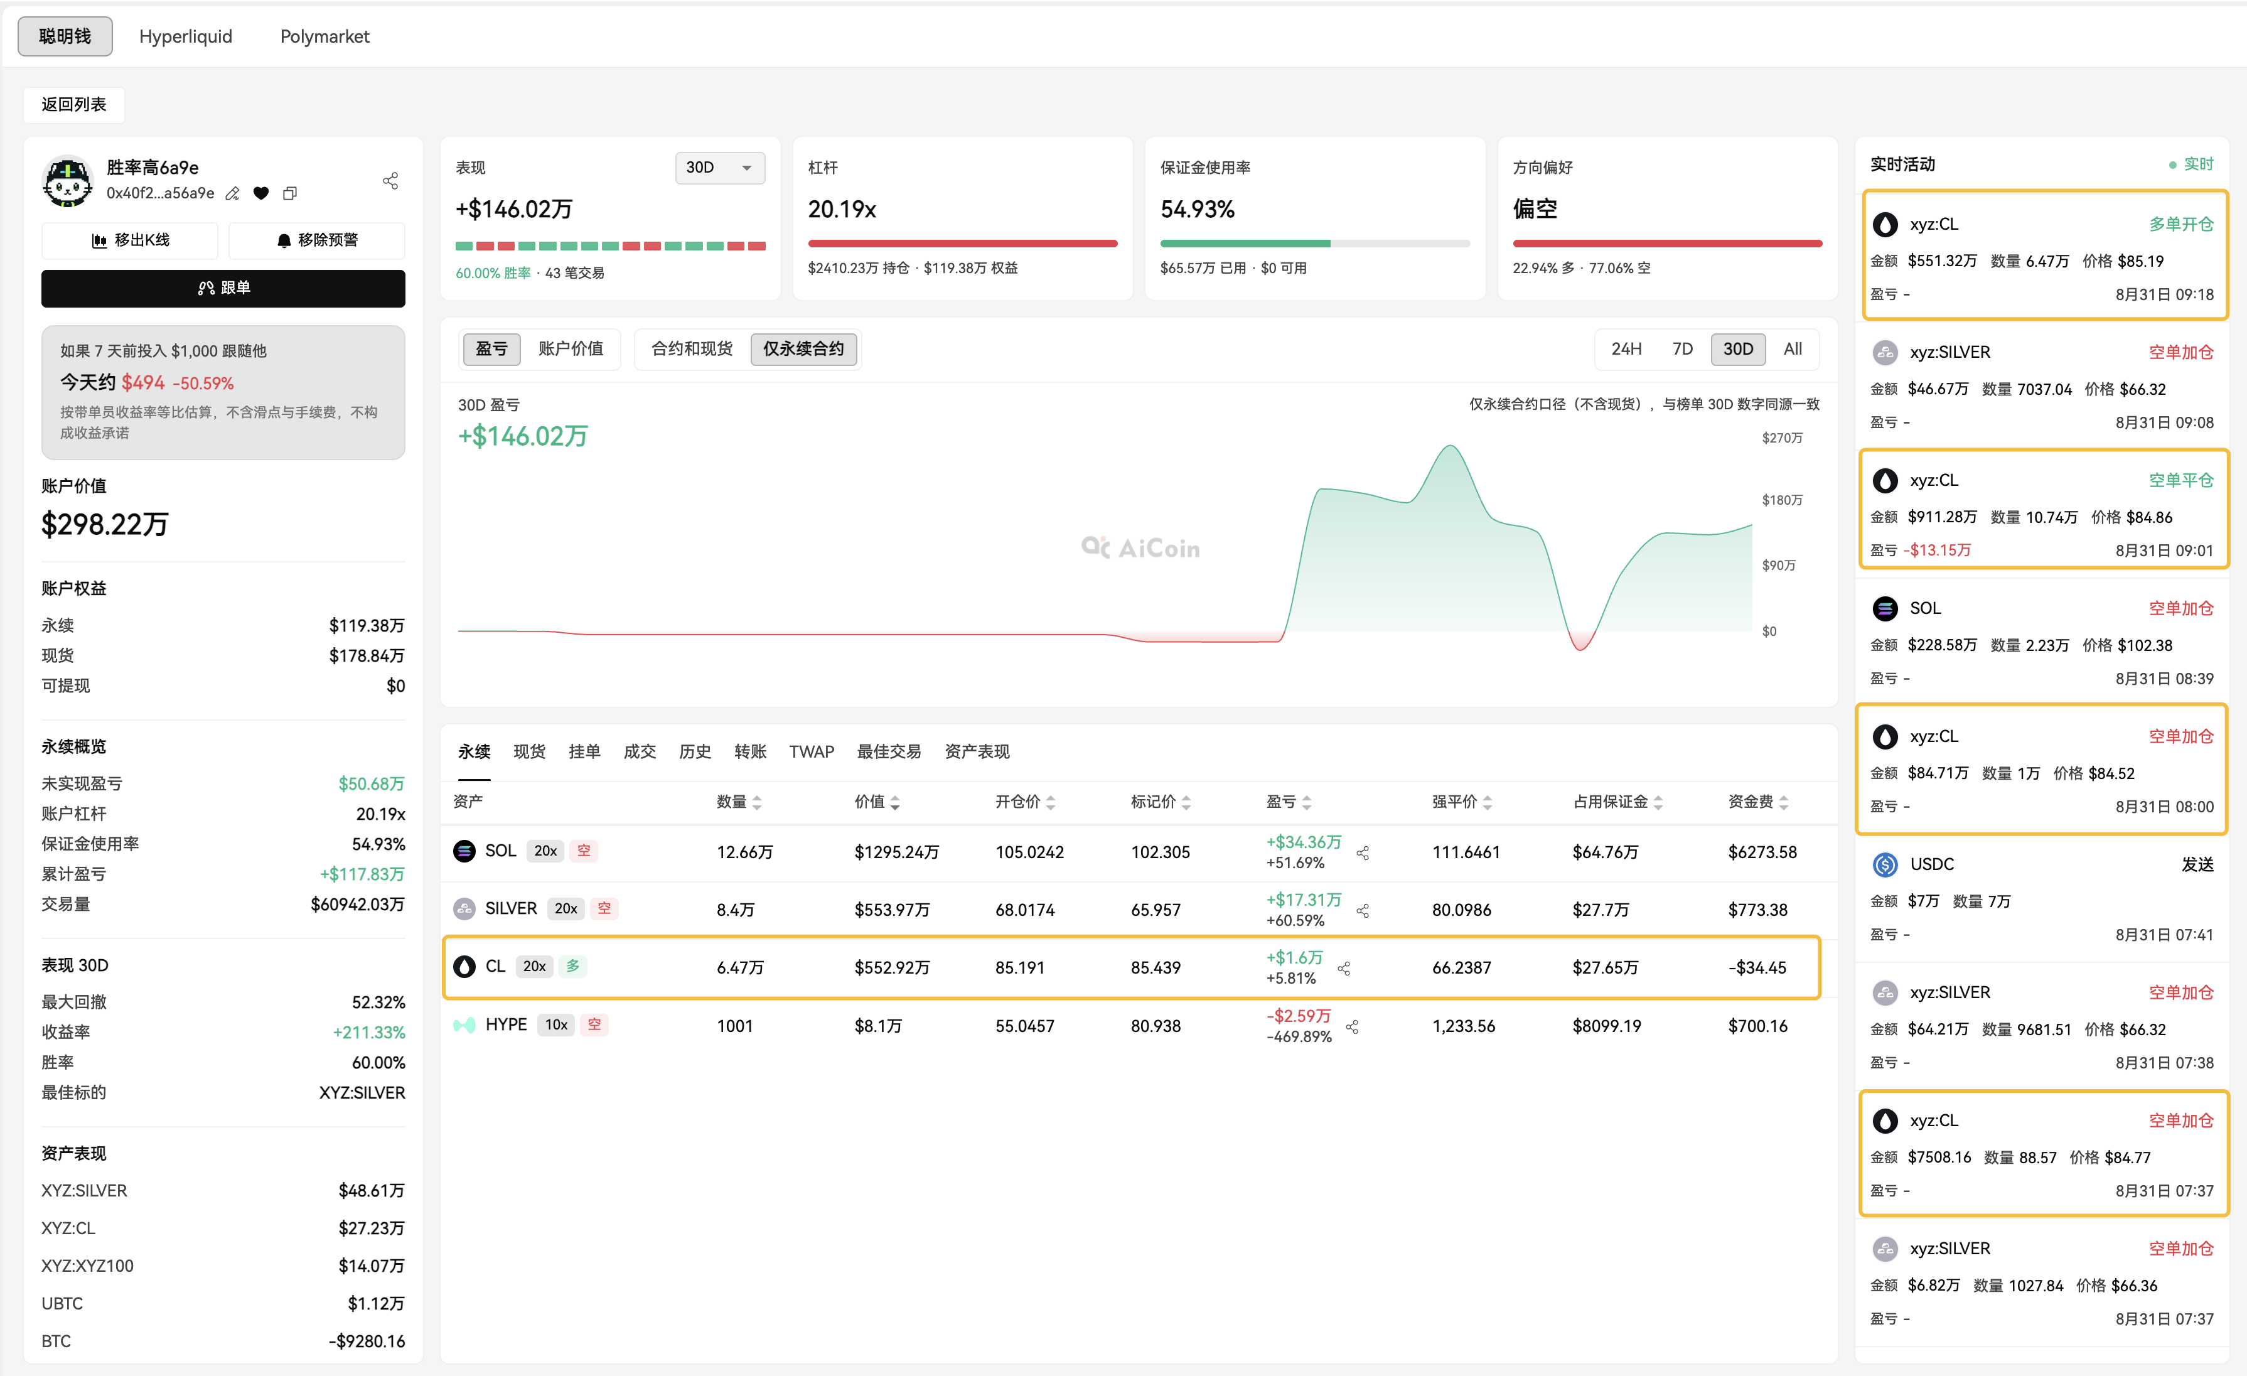Click the SOL icon in the 08:39 activity
2247x1376 pixels.
(x=1885, y=608)
